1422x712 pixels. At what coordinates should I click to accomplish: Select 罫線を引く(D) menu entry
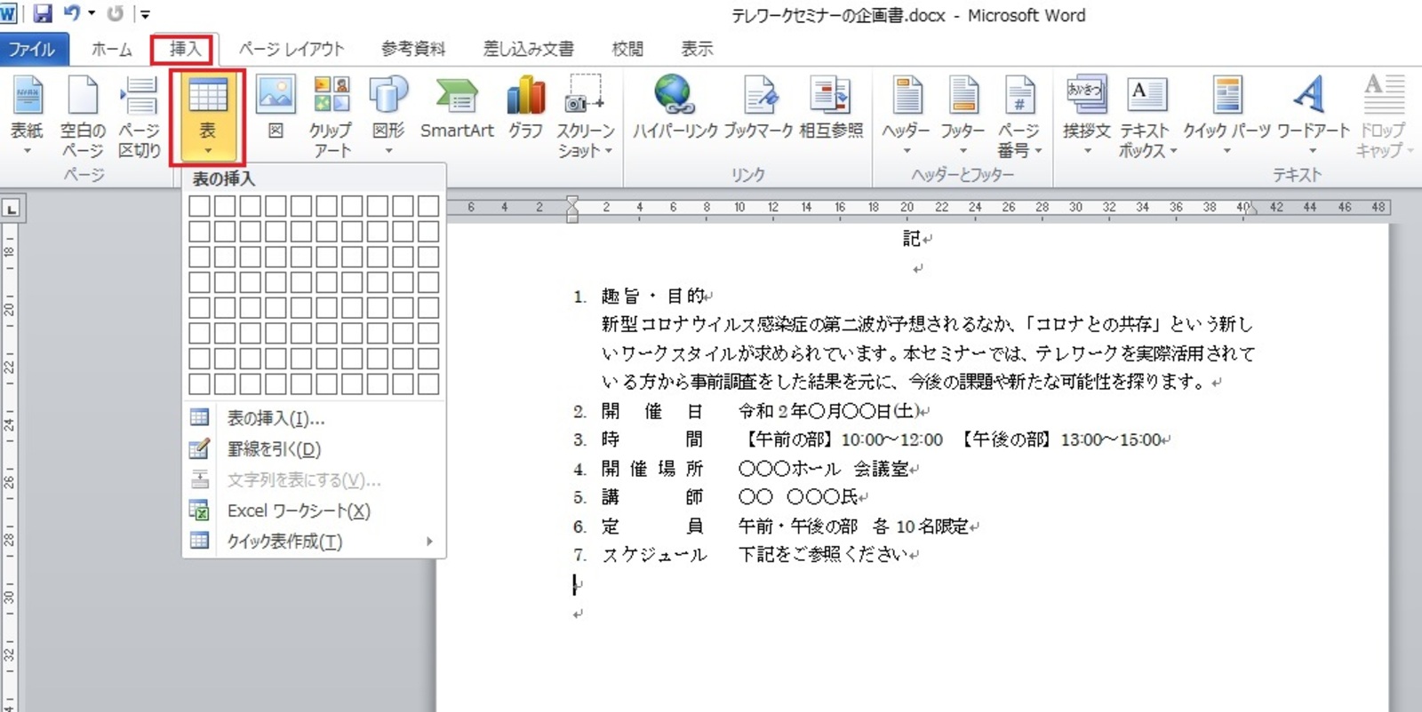[x=274, y=449]
